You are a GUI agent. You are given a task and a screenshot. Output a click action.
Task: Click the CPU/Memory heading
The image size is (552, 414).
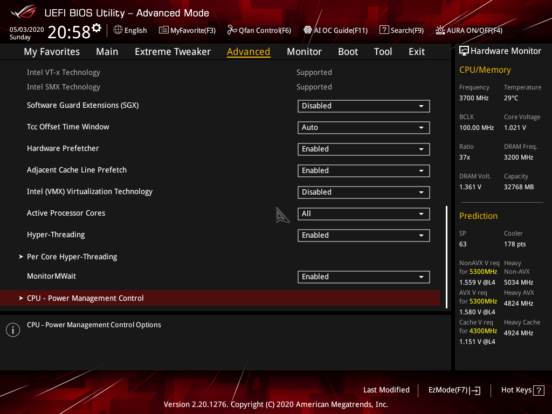[x=485, y=70]
